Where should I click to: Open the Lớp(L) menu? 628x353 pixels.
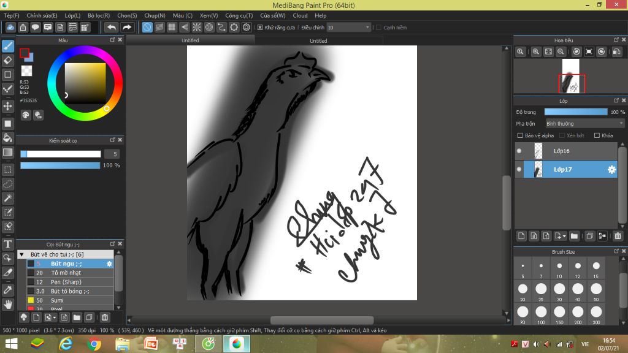[x=72, y=15]
